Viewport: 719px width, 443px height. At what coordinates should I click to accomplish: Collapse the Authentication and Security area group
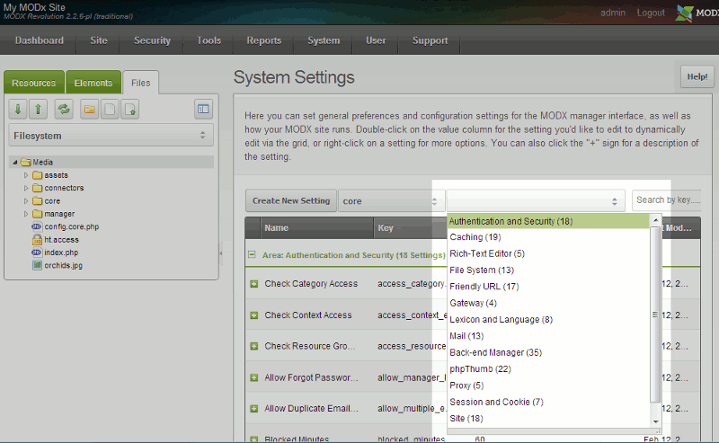click(253, 255)
